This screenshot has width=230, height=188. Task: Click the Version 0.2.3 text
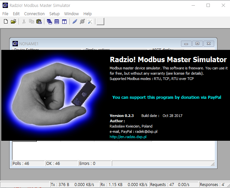[122, 116]
